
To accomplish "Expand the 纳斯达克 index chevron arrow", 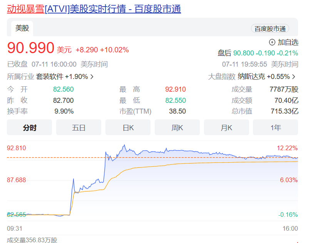I will pos(294,77).
